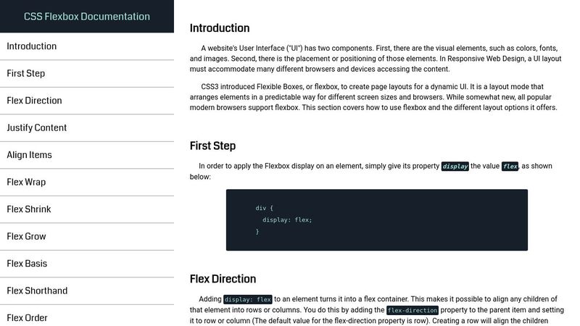Jump to Justify Content section
The width and height of the screenshot is (580, 326).
tap(87, 128)
